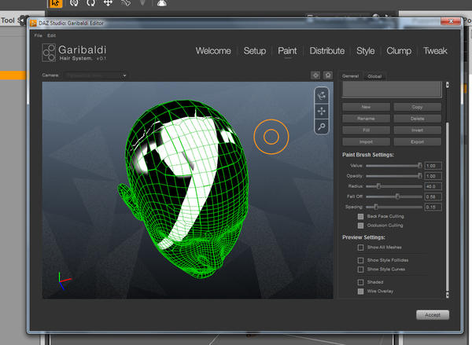The image size is (472, 345).
Task: Switch to the Setup tab
Action: pos(255,51)
